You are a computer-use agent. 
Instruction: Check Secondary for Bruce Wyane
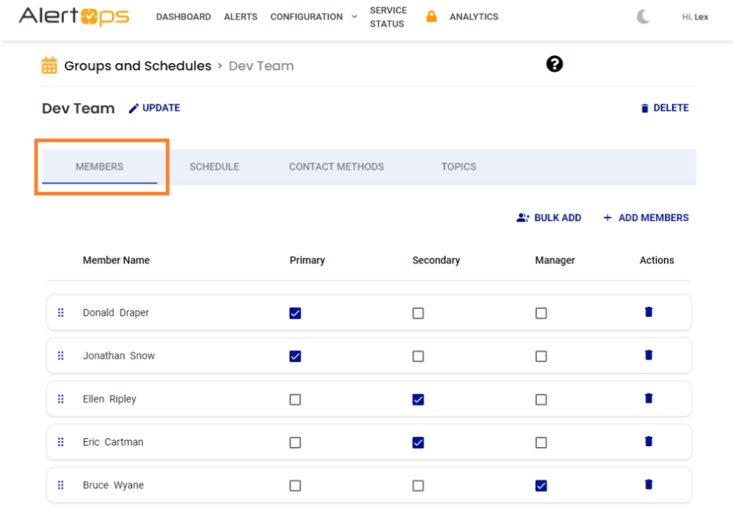[x=418, y=486]
